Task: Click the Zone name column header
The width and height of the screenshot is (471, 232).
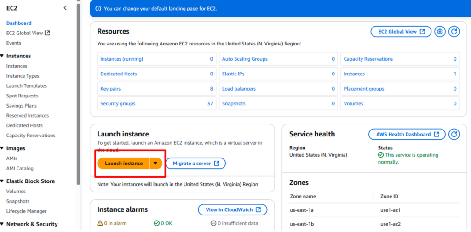Action: (x=303, y=196)
